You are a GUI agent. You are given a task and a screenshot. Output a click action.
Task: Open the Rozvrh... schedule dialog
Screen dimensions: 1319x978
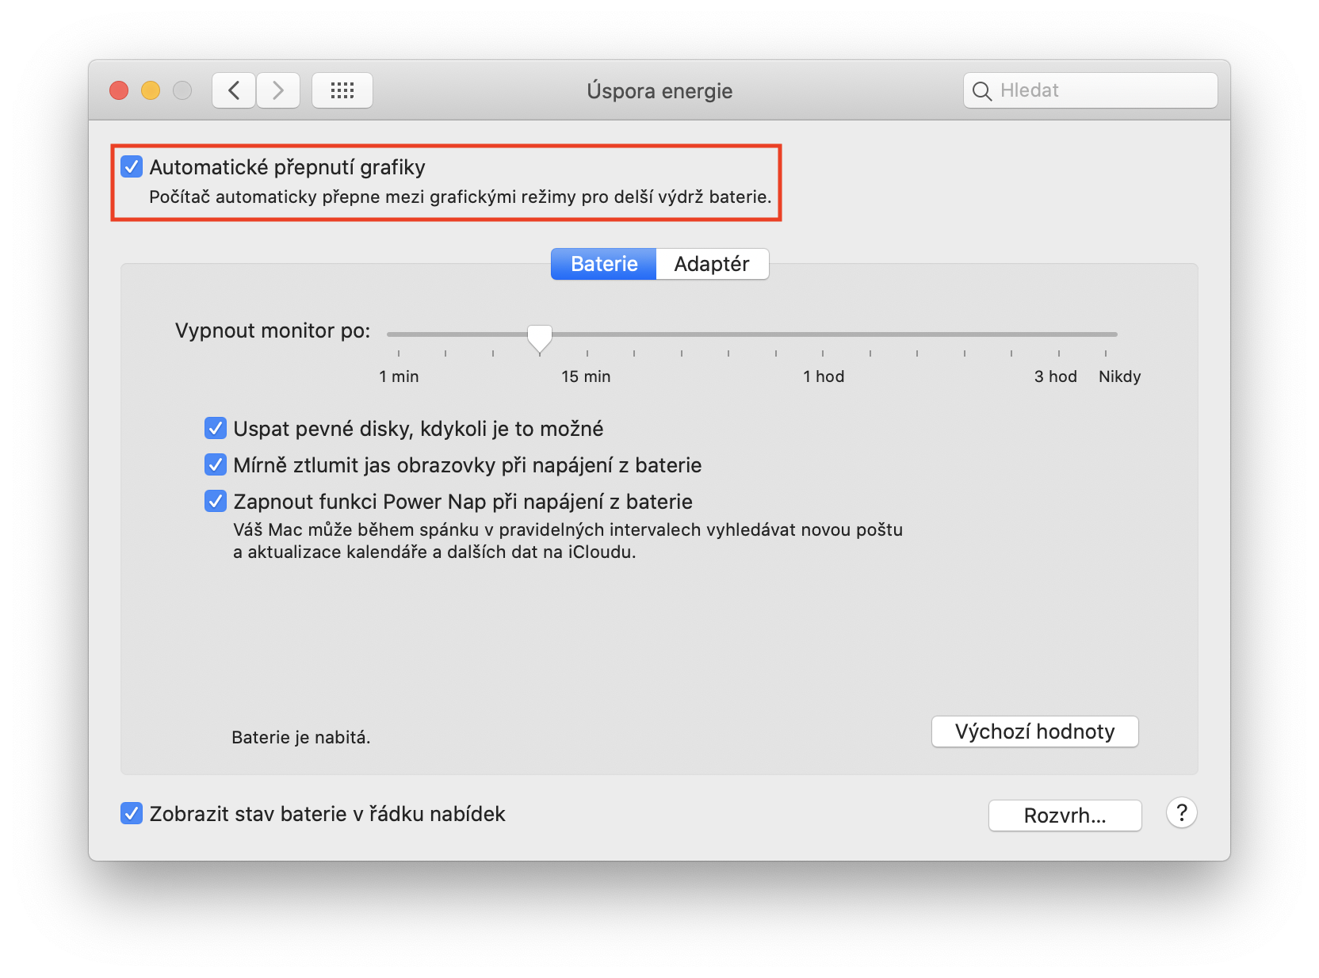tap(1065, 816)
